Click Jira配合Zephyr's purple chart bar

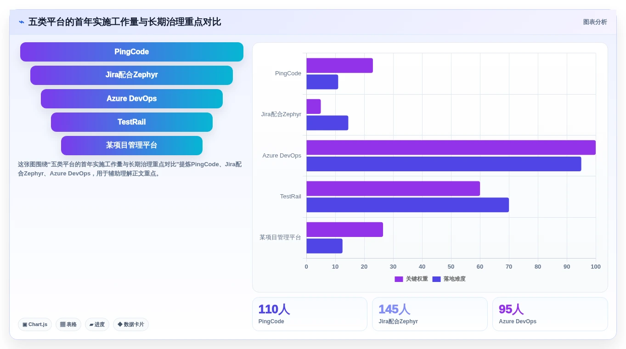coord(314,107)
